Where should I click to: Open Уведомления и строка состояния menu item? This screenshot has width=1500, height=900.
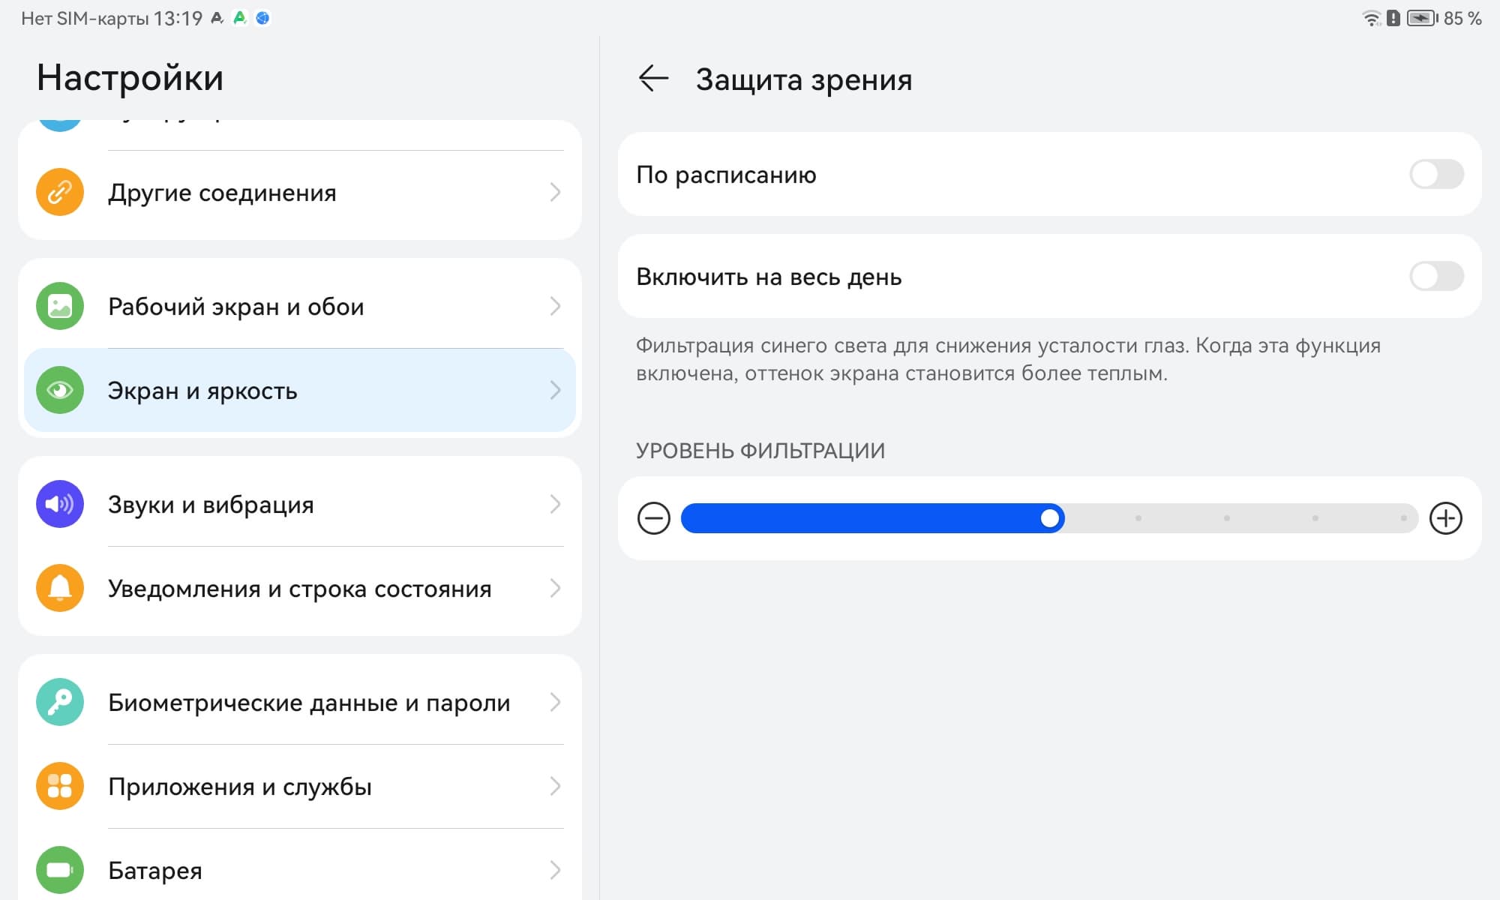point(300,589)
